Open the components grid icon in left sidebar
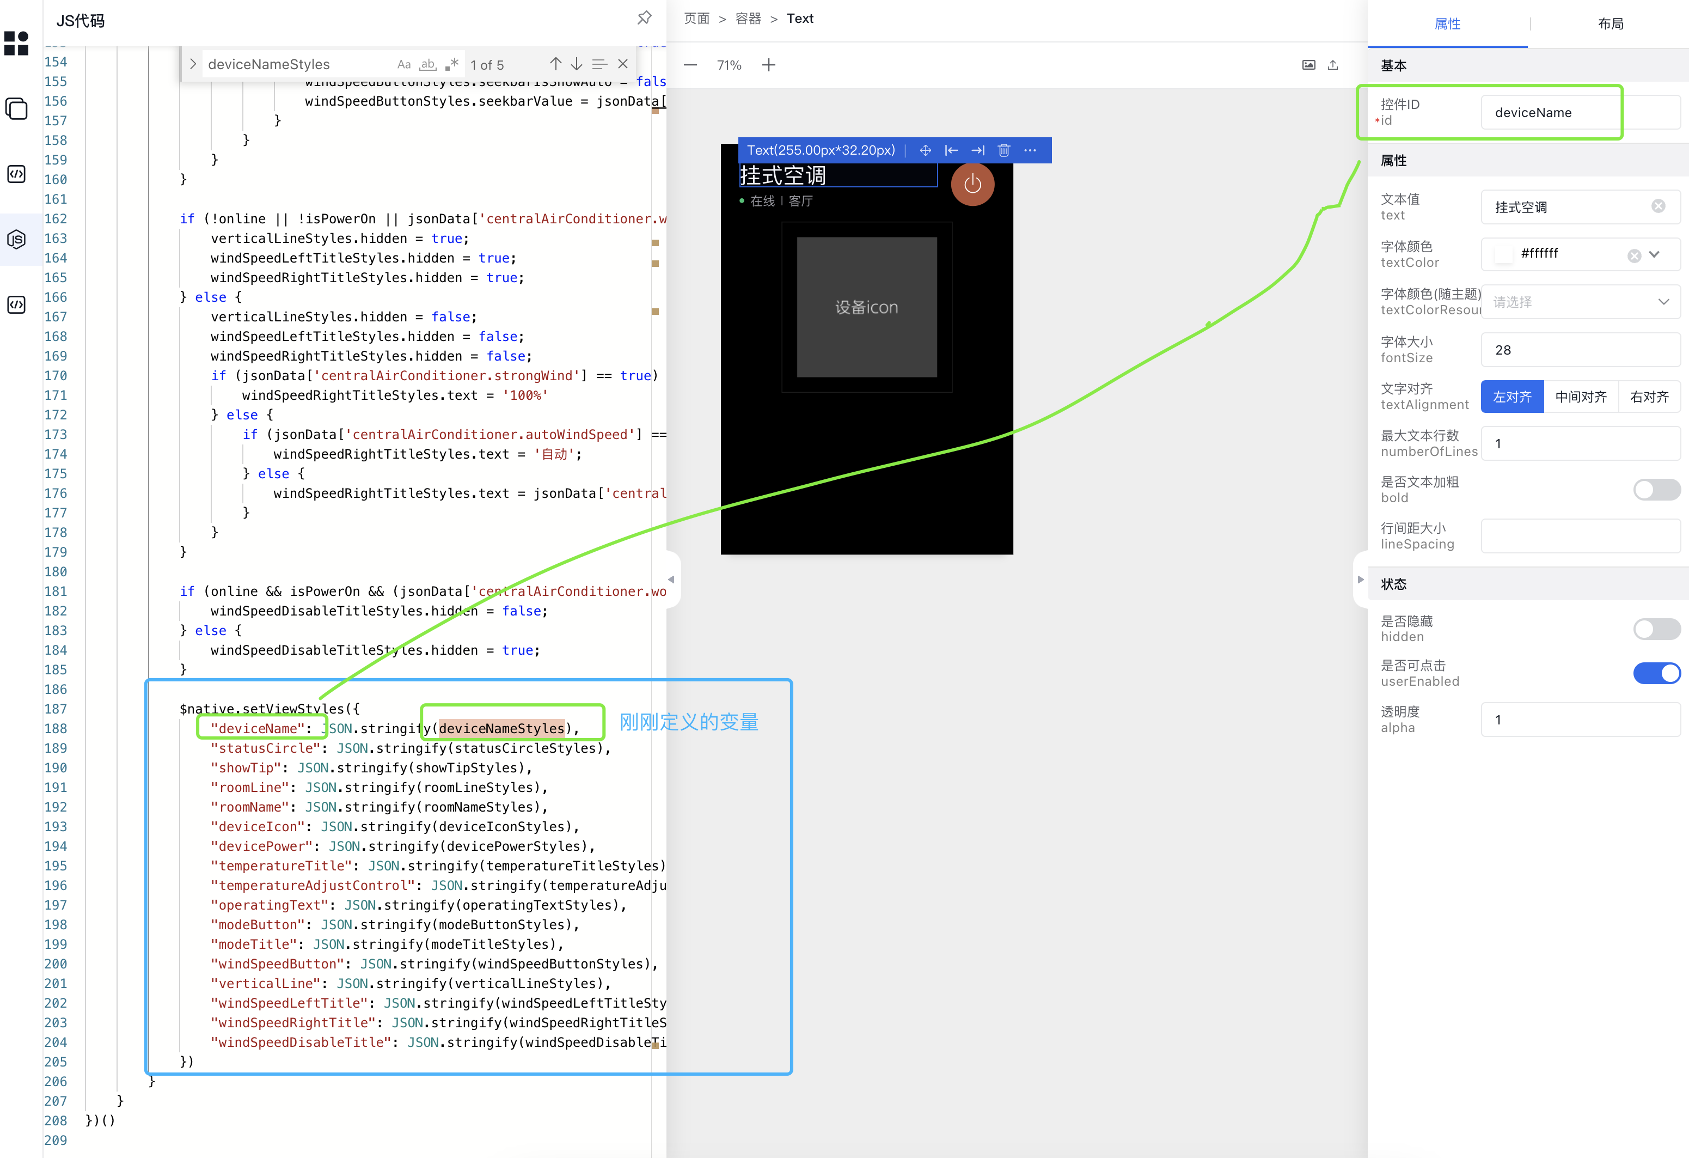 16,43
